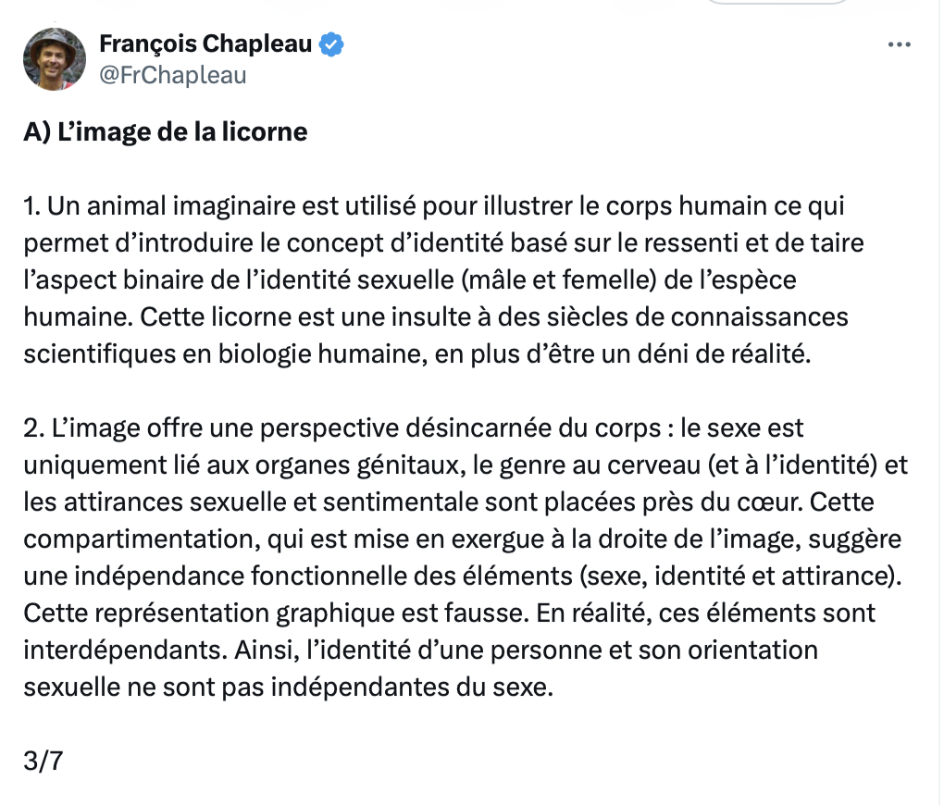Click the line beginning "uniquement lié aux organes"
The image size is (944, 805).
(x=466, y=464)
